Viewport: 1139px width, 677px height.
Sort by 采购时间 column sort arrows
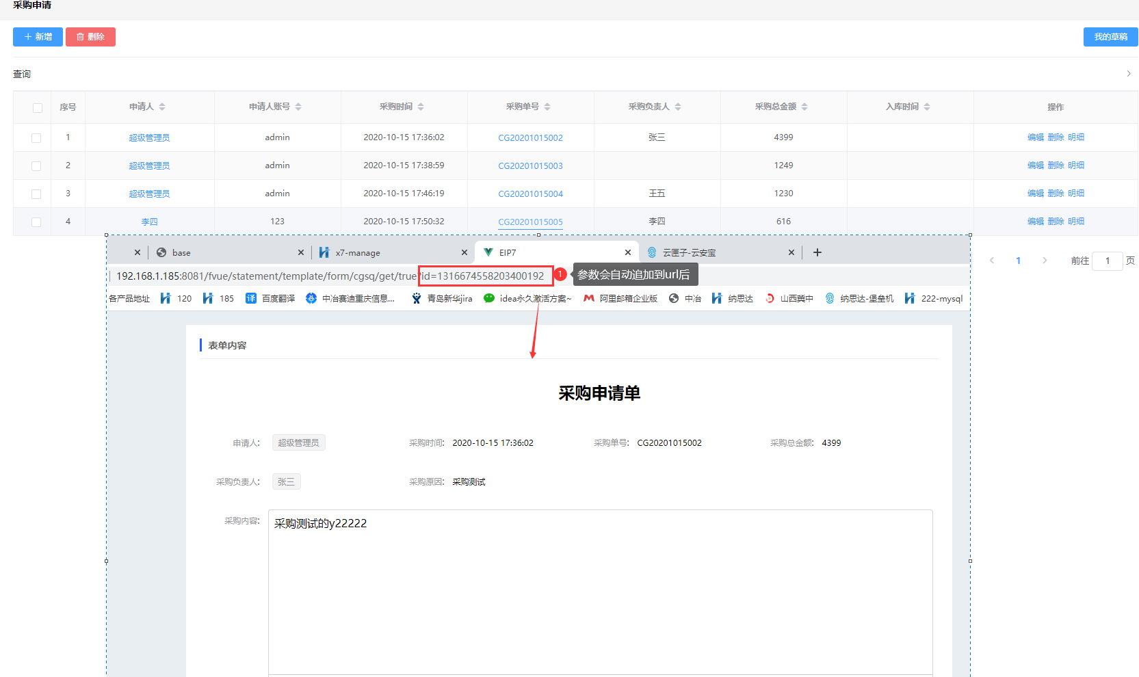coord(421,107)
